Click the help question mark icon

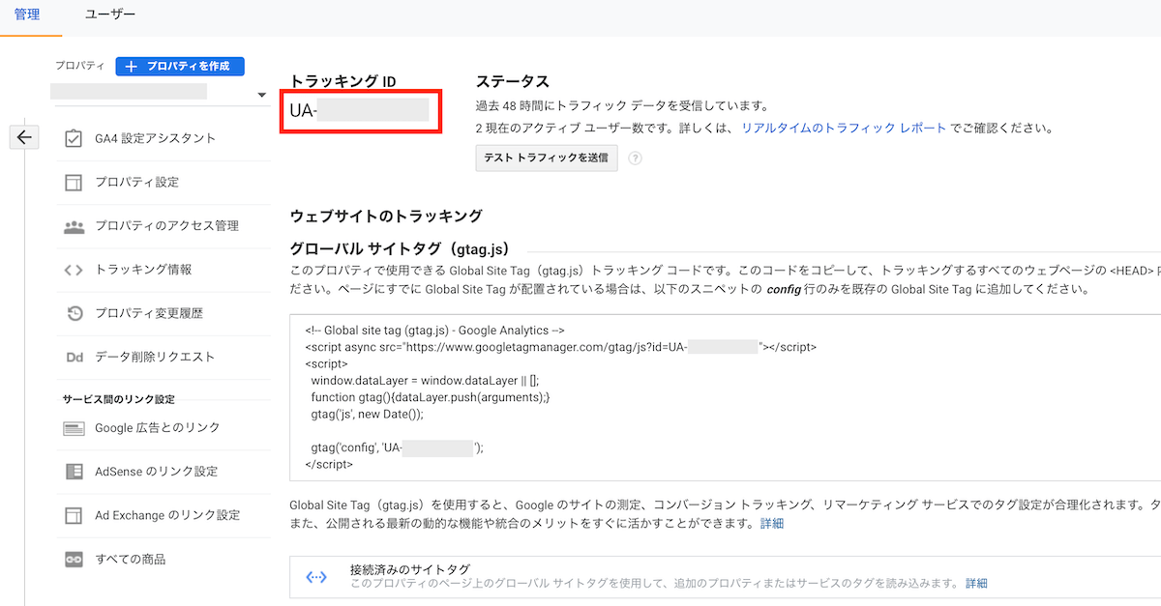click(636, 159)
